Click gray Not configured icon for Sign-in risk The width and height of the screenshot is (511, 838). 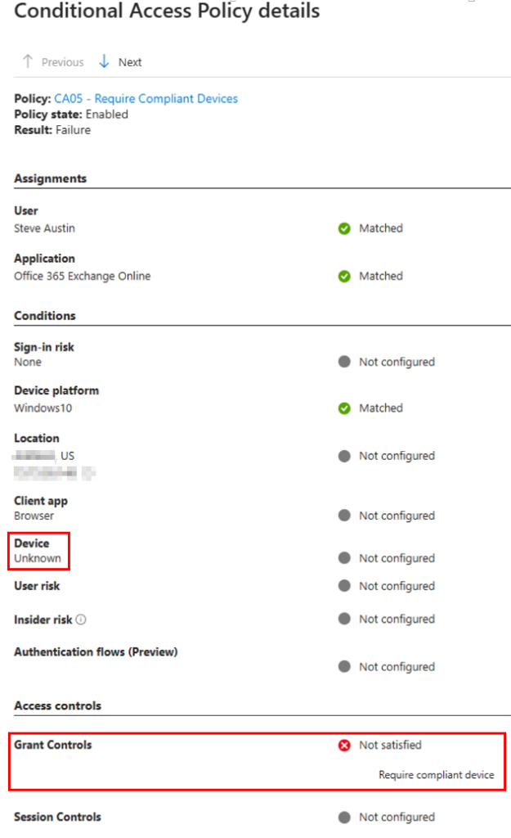point(344,363)
